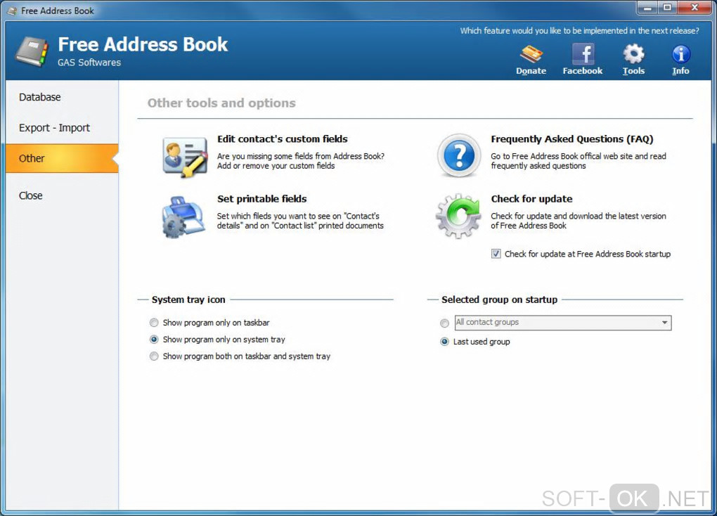
Task: Open the Database sidebar section
Action: (x=40, y=97)
